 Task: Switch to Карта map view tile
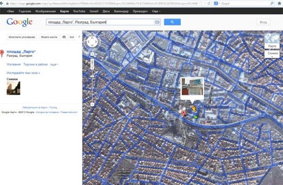(272, 41)
